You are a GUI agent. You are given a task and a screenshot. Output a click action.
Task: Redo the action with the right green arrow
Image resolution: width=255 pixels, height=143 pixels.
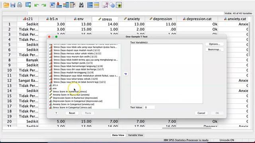point(43,5)
